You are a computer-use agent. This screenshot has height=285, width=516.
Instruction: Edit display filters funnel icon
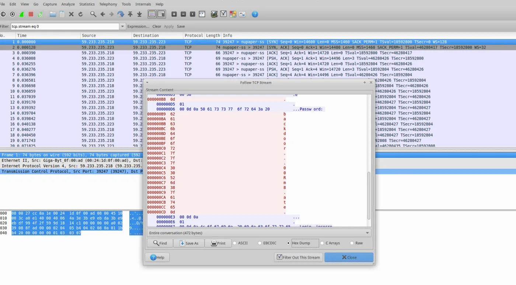pos(223,14)
